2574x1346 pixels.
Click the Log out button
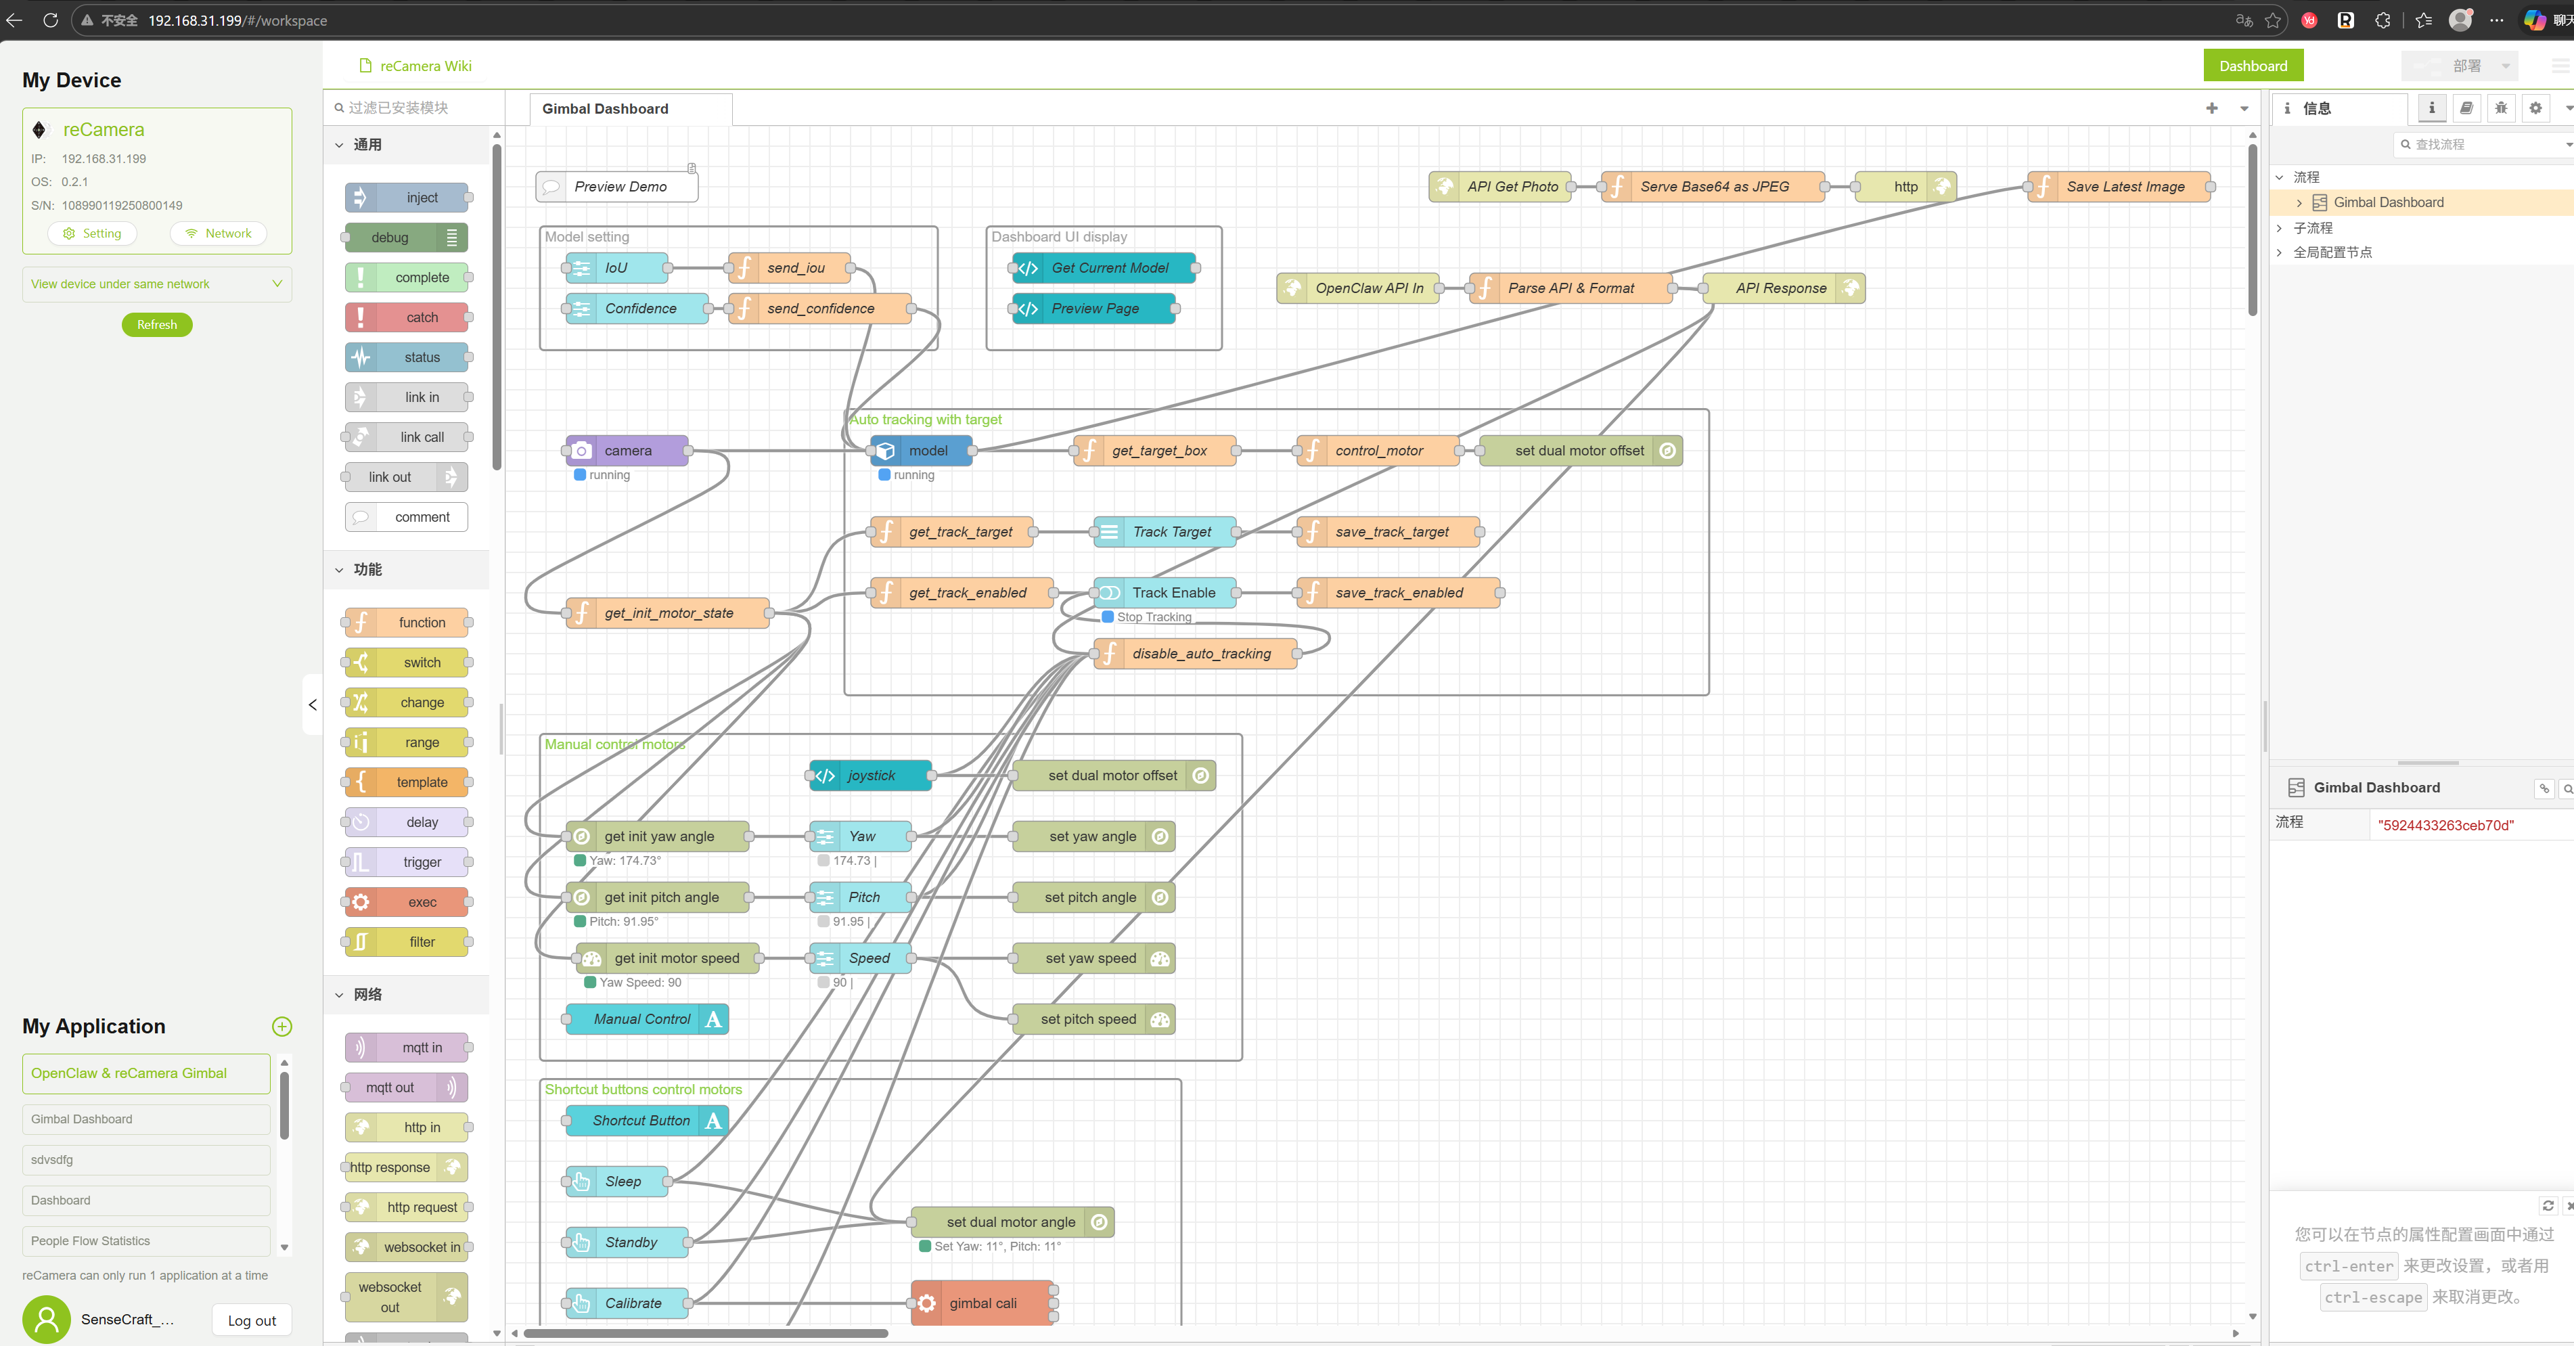pos(252,1320)
